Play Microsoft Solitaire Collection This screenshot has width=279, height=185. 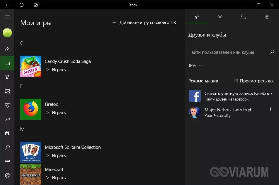[x=55, y=155]
